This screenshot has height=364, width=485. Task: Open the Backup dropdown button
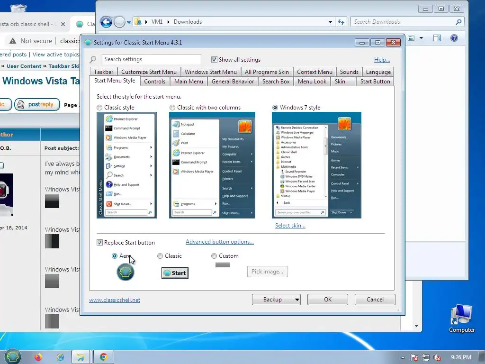tap(276, 300)
